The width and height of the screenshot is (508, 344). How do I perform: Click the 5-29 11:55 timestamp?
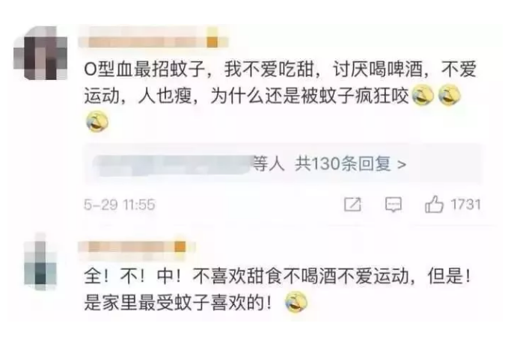pos(120,205)
